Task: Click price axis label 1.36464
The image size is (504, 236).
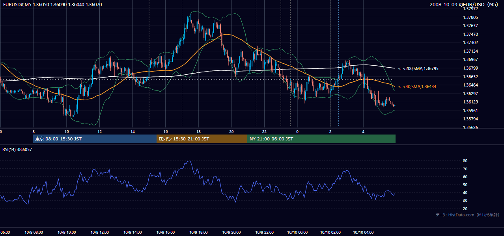Action: [x=470, y=85]
